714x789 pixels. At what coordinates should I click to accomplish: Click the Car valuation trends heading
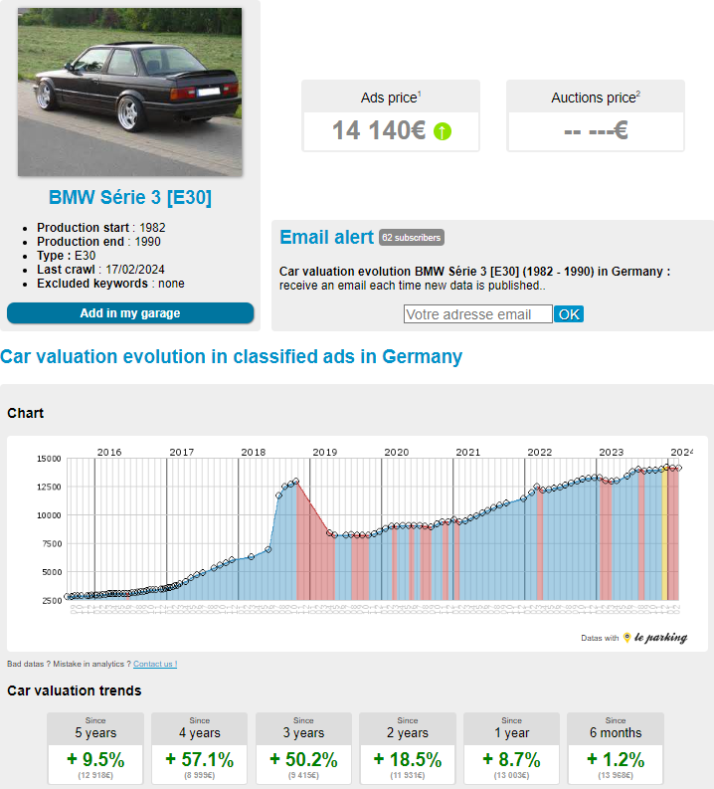pos(75,690)
